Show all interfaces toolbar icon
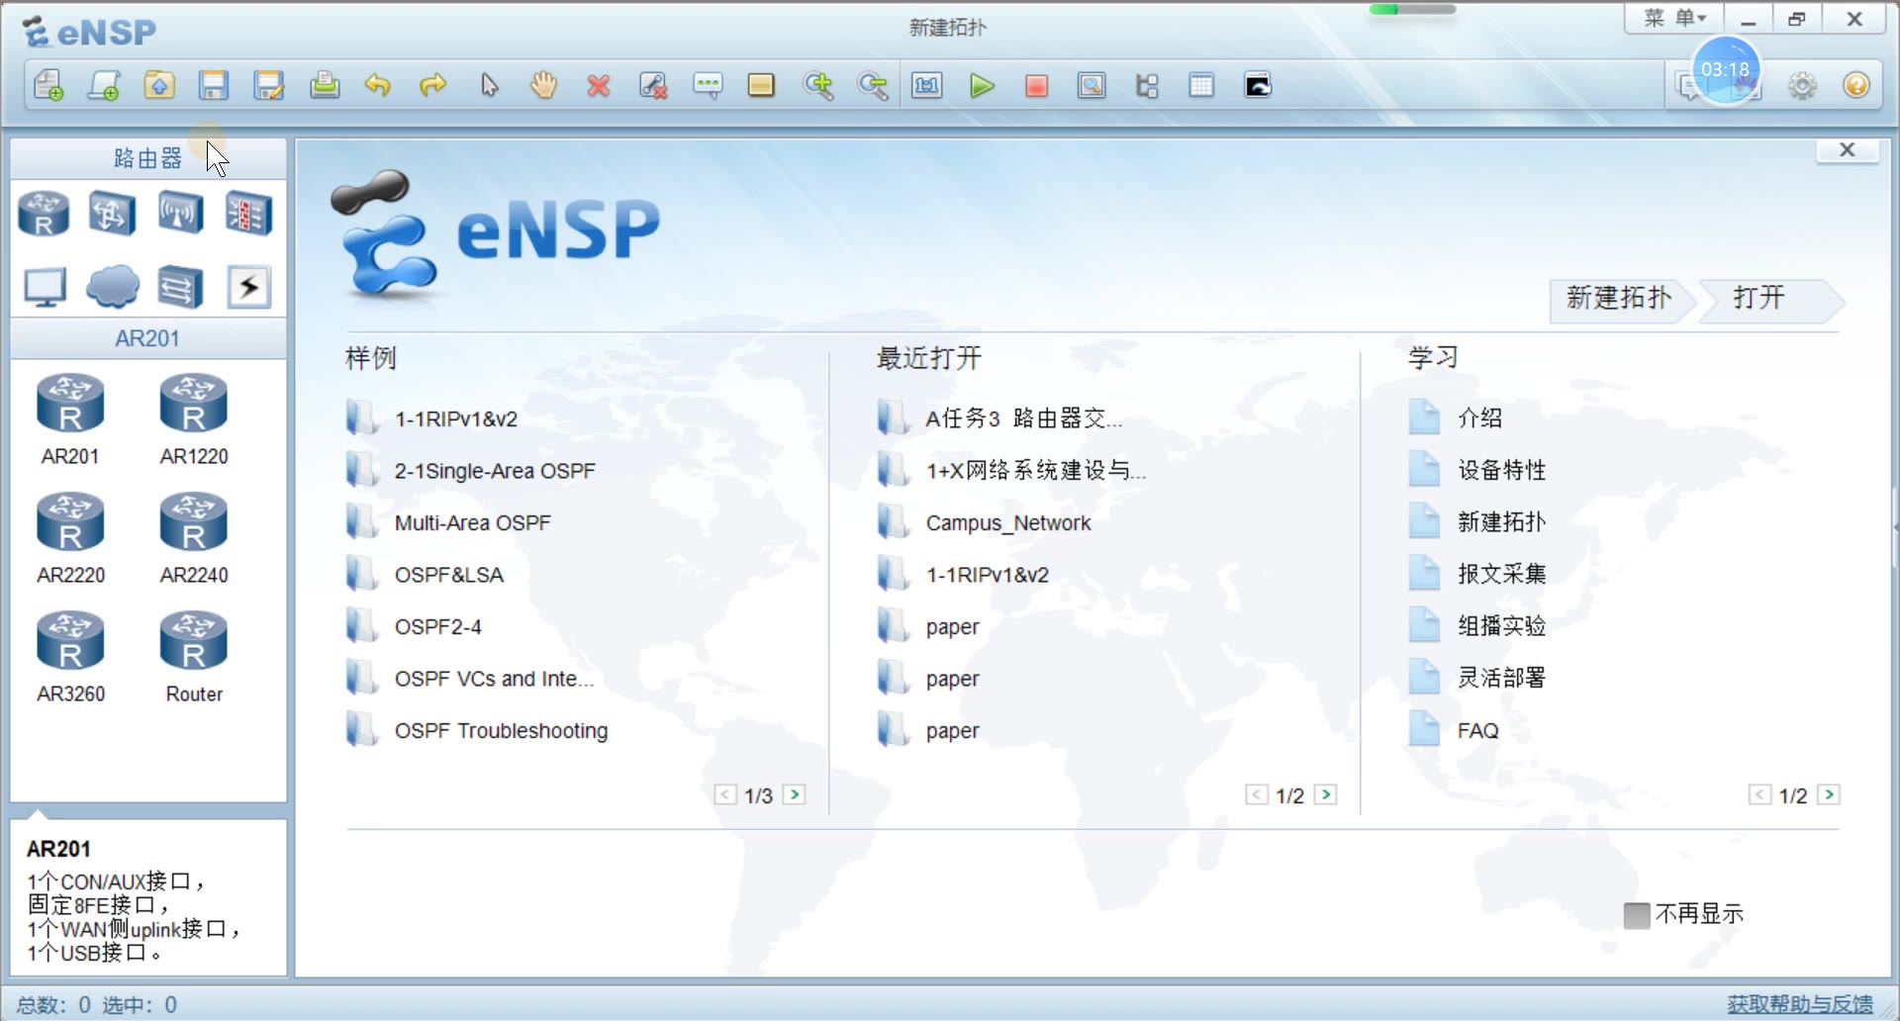The width and height of the screenshot is (1900, 1021). point(1146,86)
